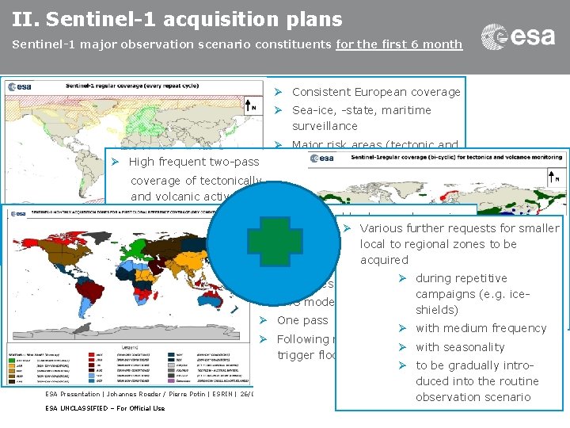
Task: Click text One pass
Action: 302,320
